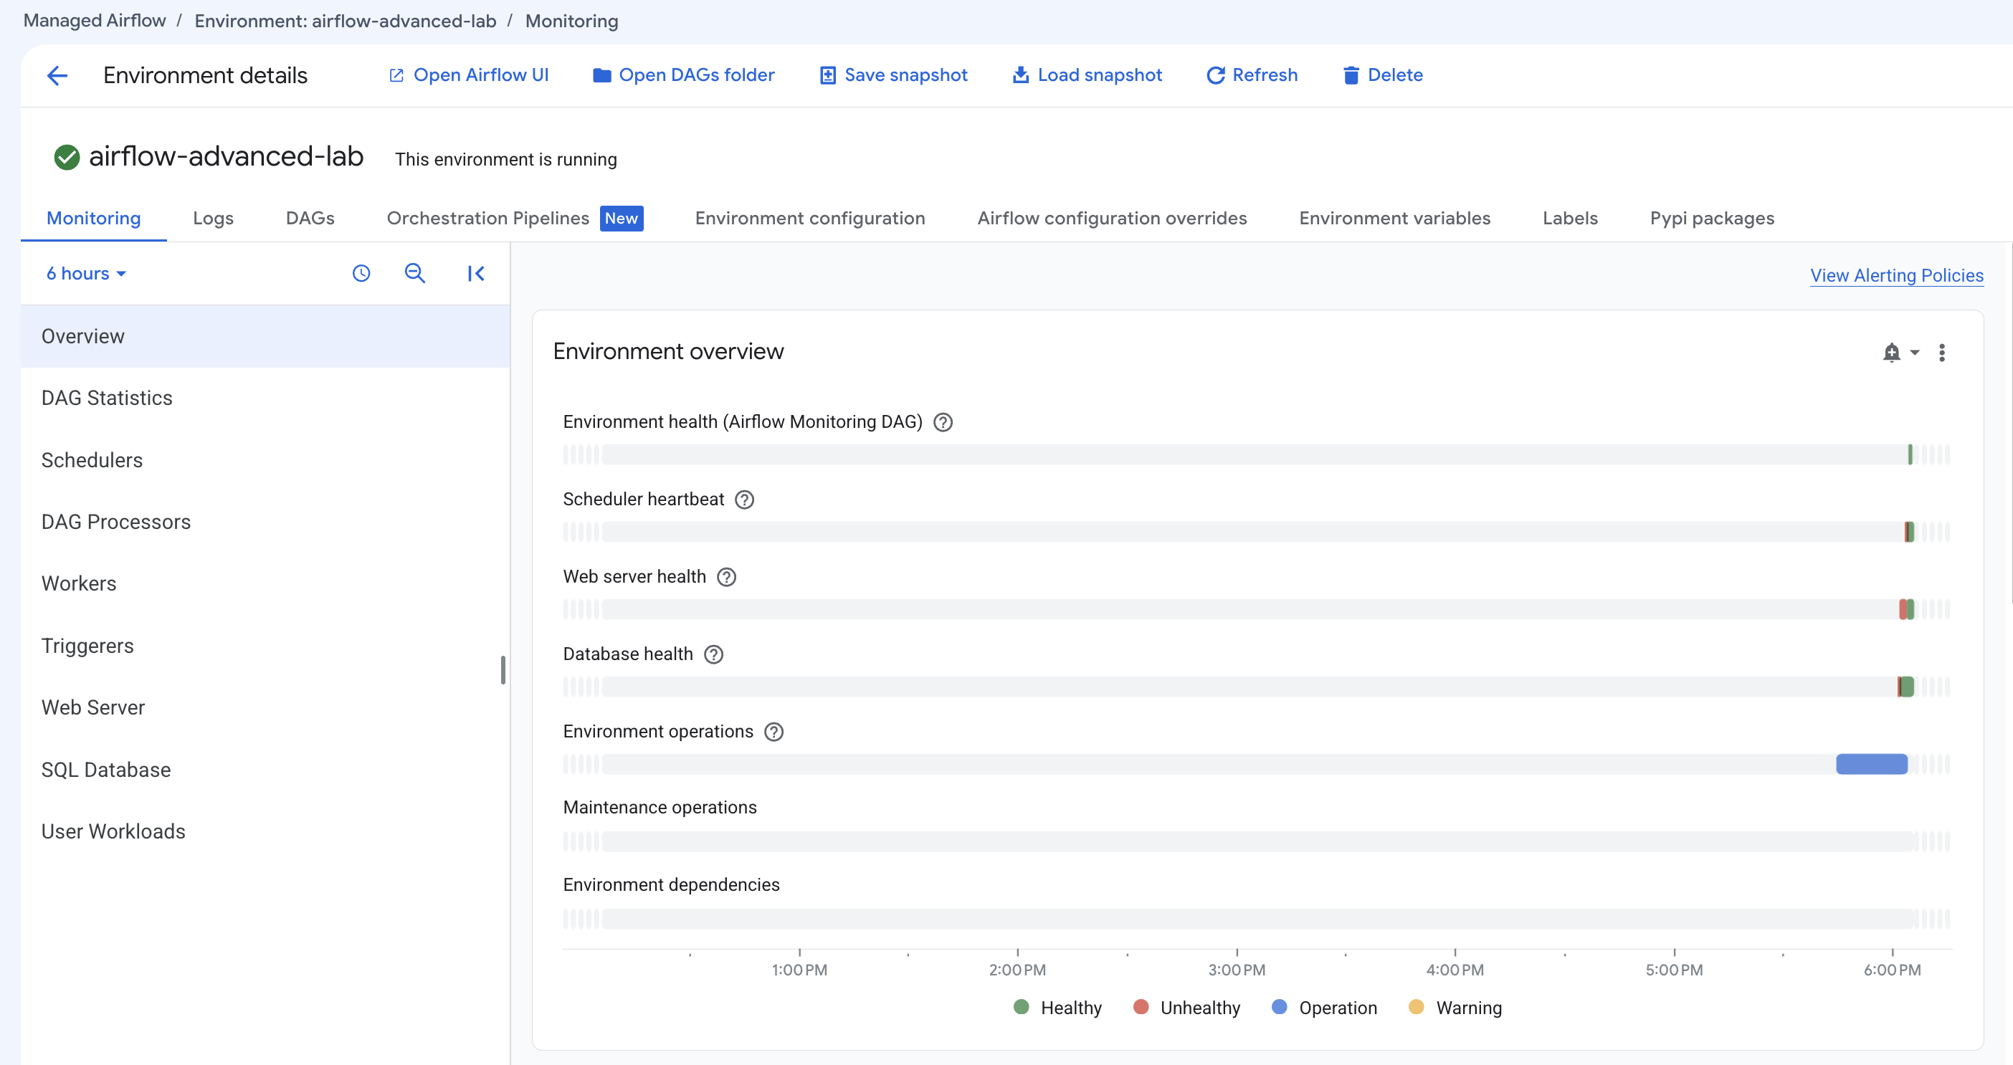Open Airflow UI external link
Image resolution: width=2013 pixels, height=1065 pixels.
pos(469,75)
